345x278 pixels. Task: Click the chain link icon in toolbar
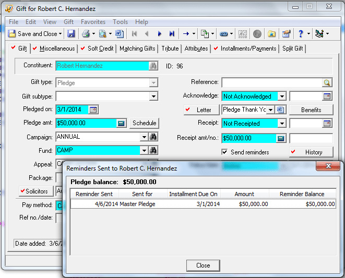coord(224,34)
